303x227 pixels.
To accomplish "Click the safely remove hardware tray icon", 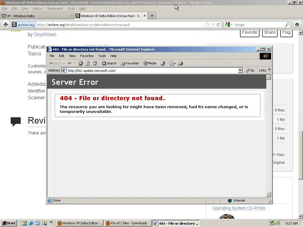I will point(273,223).
